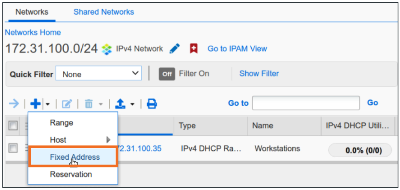
Task: Check the Workstations row checkbox
Action: [x=13, y=148]
